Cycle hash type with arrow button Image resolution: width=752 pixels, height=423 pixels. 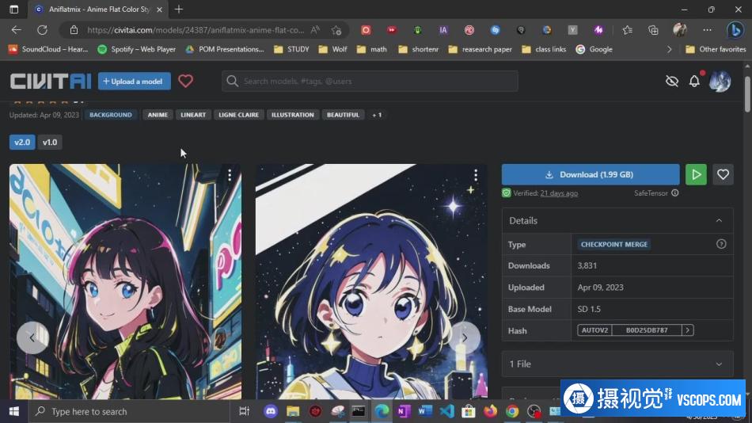(x=688, y=330)
